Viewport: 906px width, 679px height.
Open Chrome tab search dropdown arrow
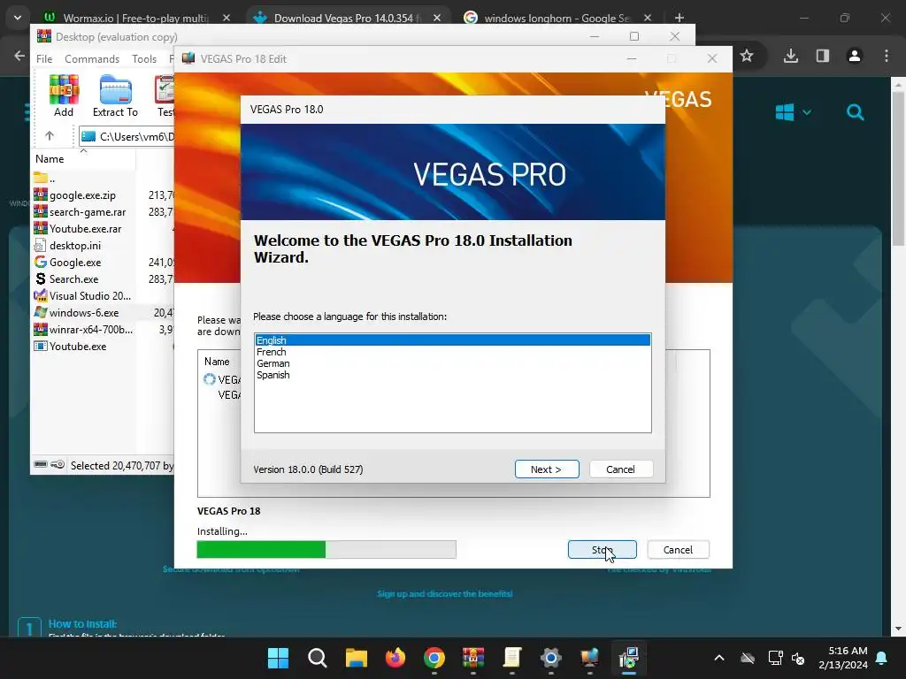pyautogui.click(x=18, y=18)
